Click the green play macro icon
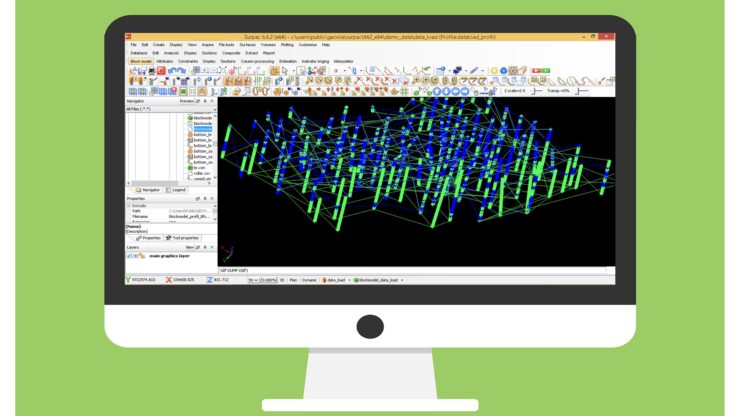The height and width of the screenshot is (416, 754). coord(546,71)
